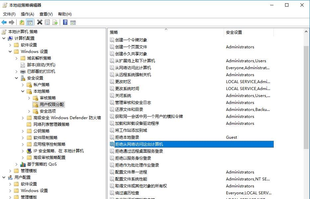Click the Help question mark icon
This screenshot has width=310, height=199.
point(64,22)
